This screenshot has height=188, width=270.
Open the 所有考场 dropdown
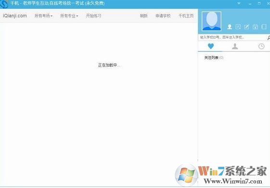(x=43, y=16)
